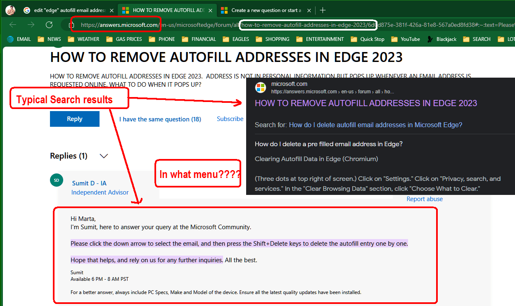Open the EMAIL bookmark
The height and width of the screenshot is (306, 515).
coord(19,39)
